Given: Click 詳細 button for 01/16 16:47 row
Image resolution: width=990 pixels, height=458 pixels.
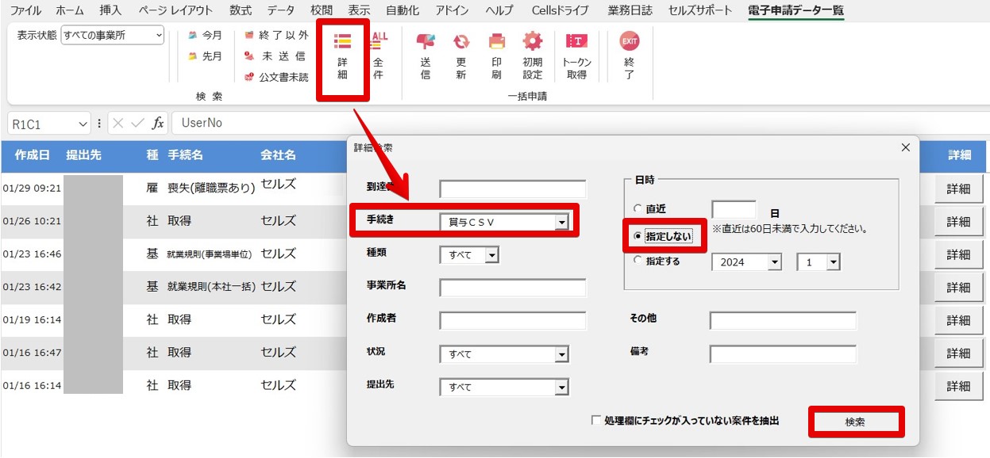Looking at the screenshot, I should [959, 353].
